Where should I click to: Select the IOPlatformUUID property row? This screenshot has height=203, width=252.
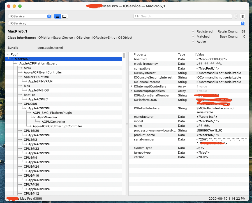click(189, 102)
